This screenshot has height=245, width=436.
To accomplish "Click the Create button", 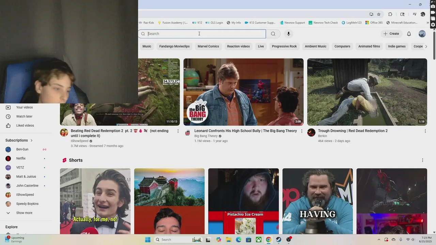I will click(x=391, y=34).
